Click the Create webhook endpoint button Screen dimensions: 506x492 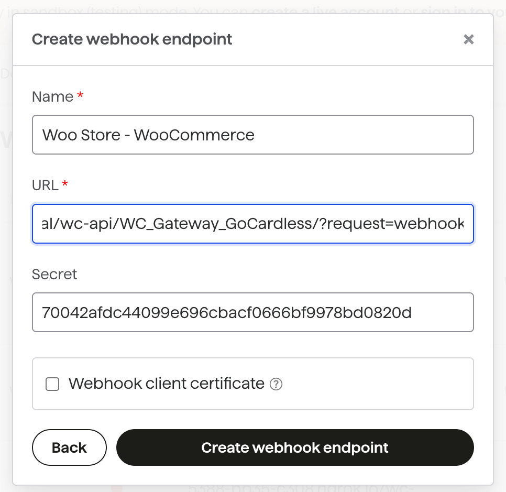pos(294,447)
